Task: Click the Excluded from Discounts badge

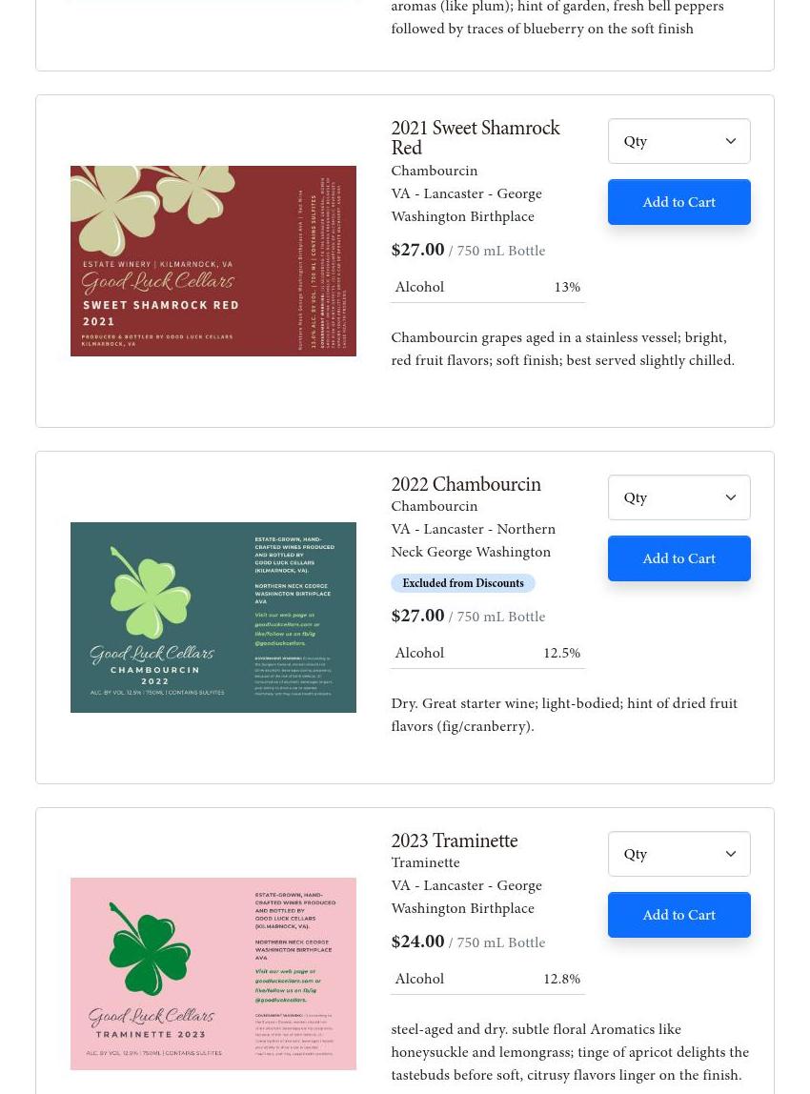Action: pos(462,583)
